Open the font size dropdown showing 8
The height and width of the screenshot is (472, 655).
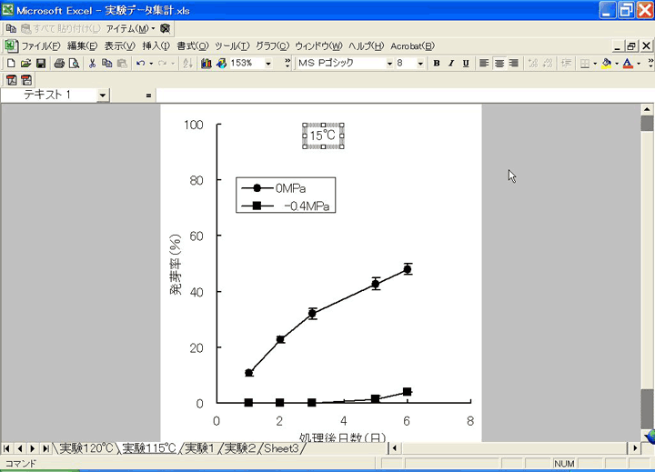(x=420, y=64)
